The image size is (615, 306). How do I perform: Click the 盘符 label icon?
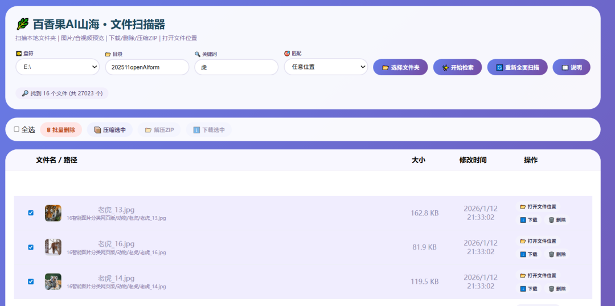(18, 54)
